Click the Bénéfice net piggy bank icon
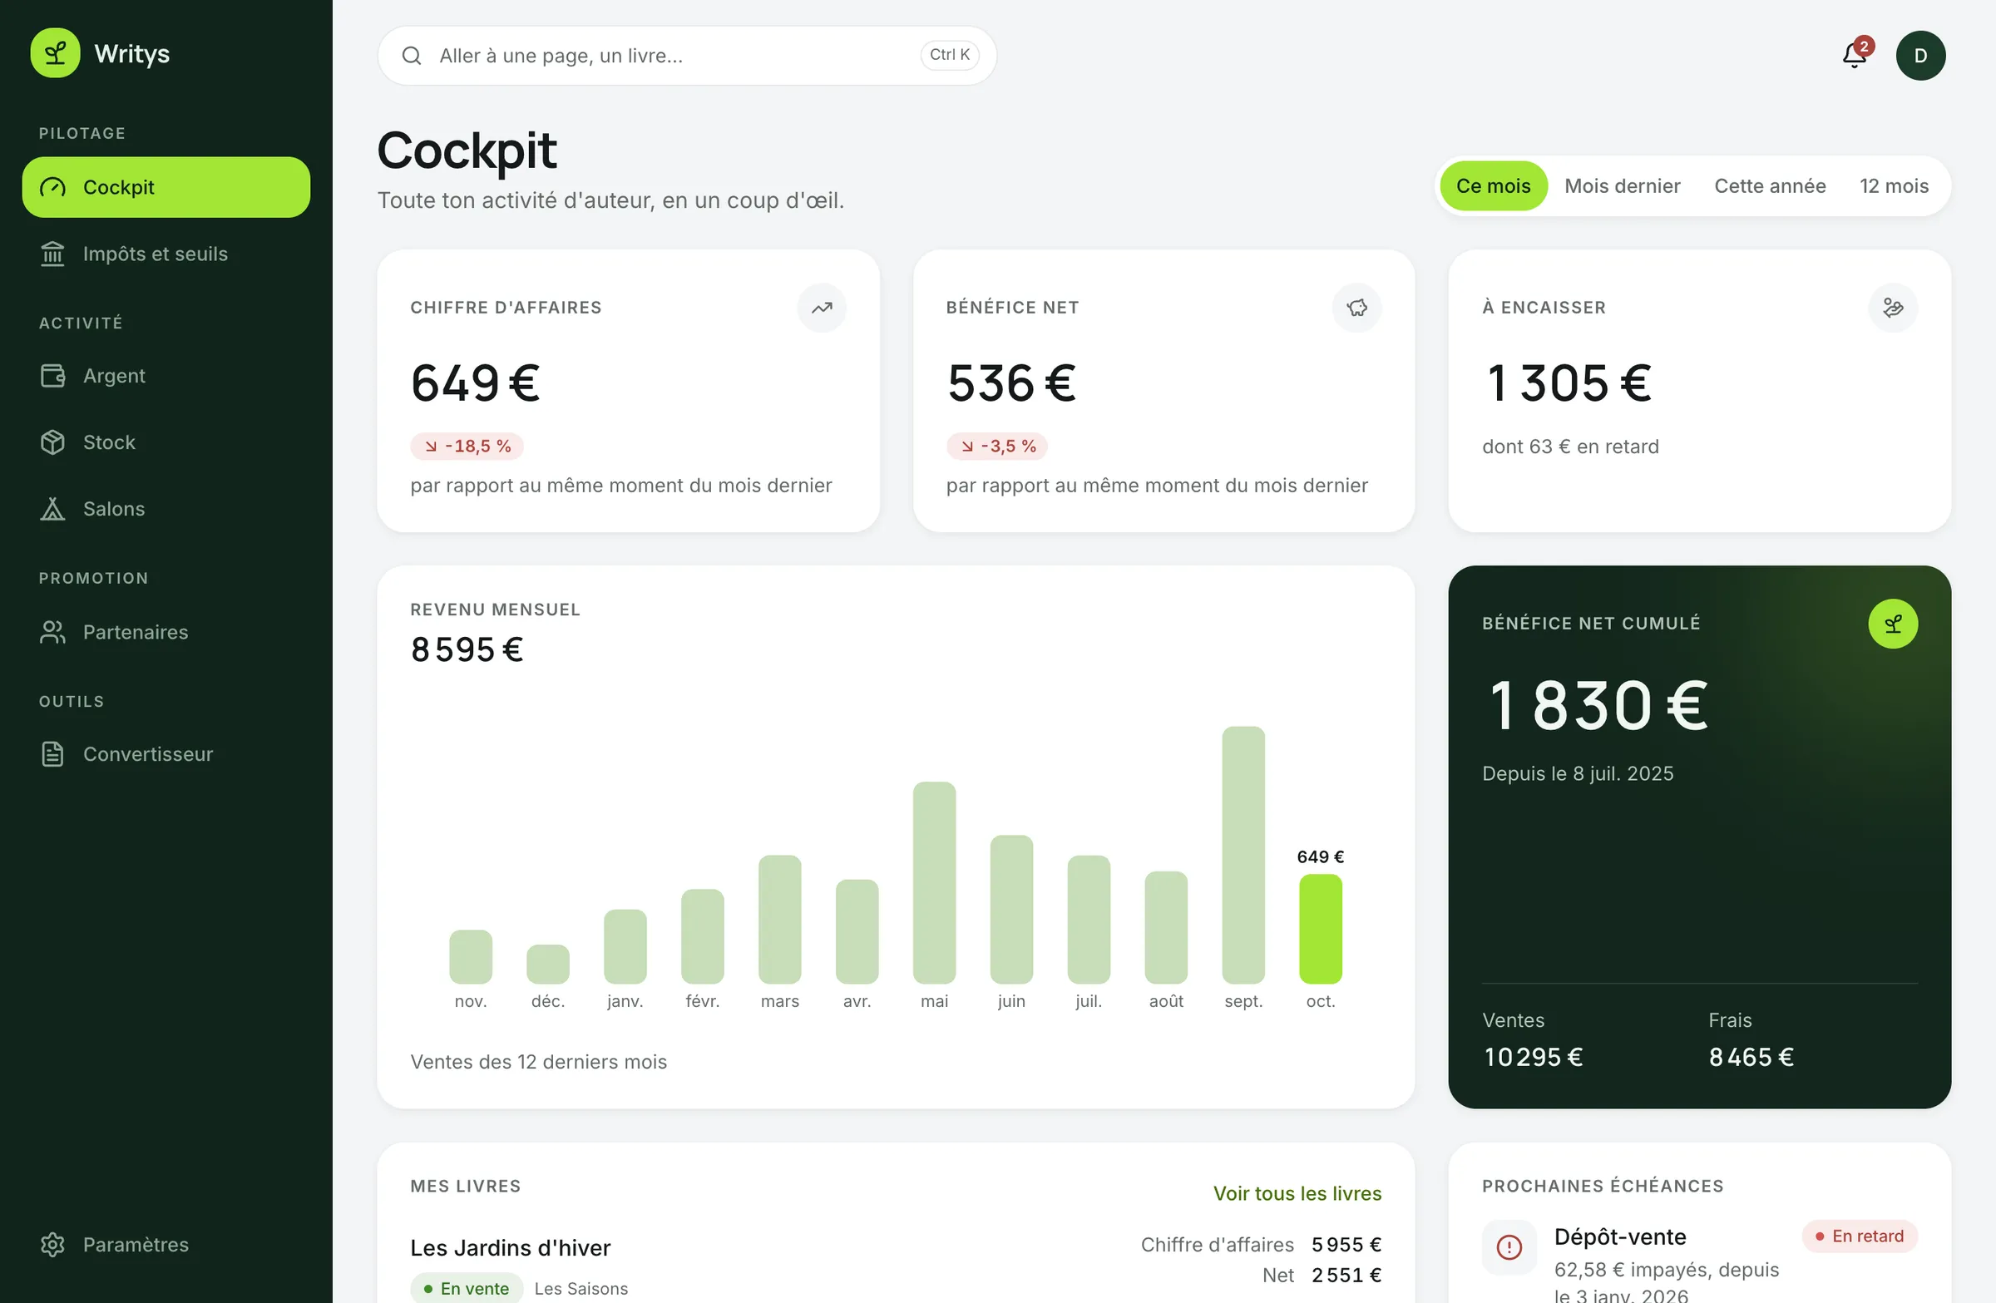This screenshot has height=1303, width=1996. [1356, 308]
